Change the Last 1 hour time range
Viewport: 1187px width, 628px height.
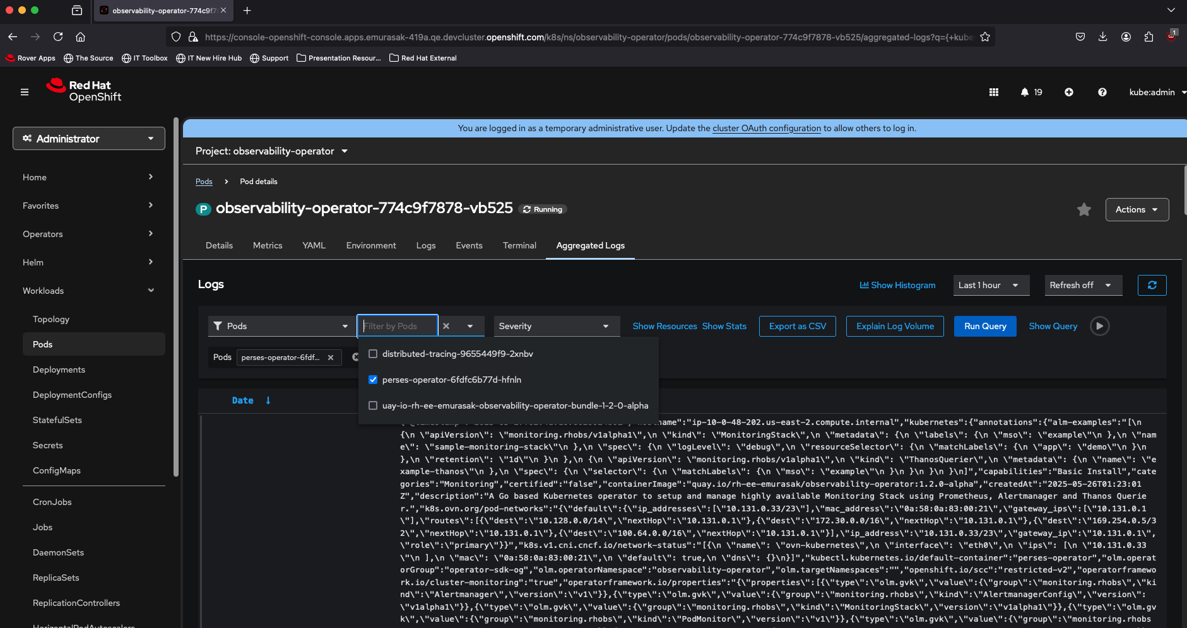[x=991, y=285]
